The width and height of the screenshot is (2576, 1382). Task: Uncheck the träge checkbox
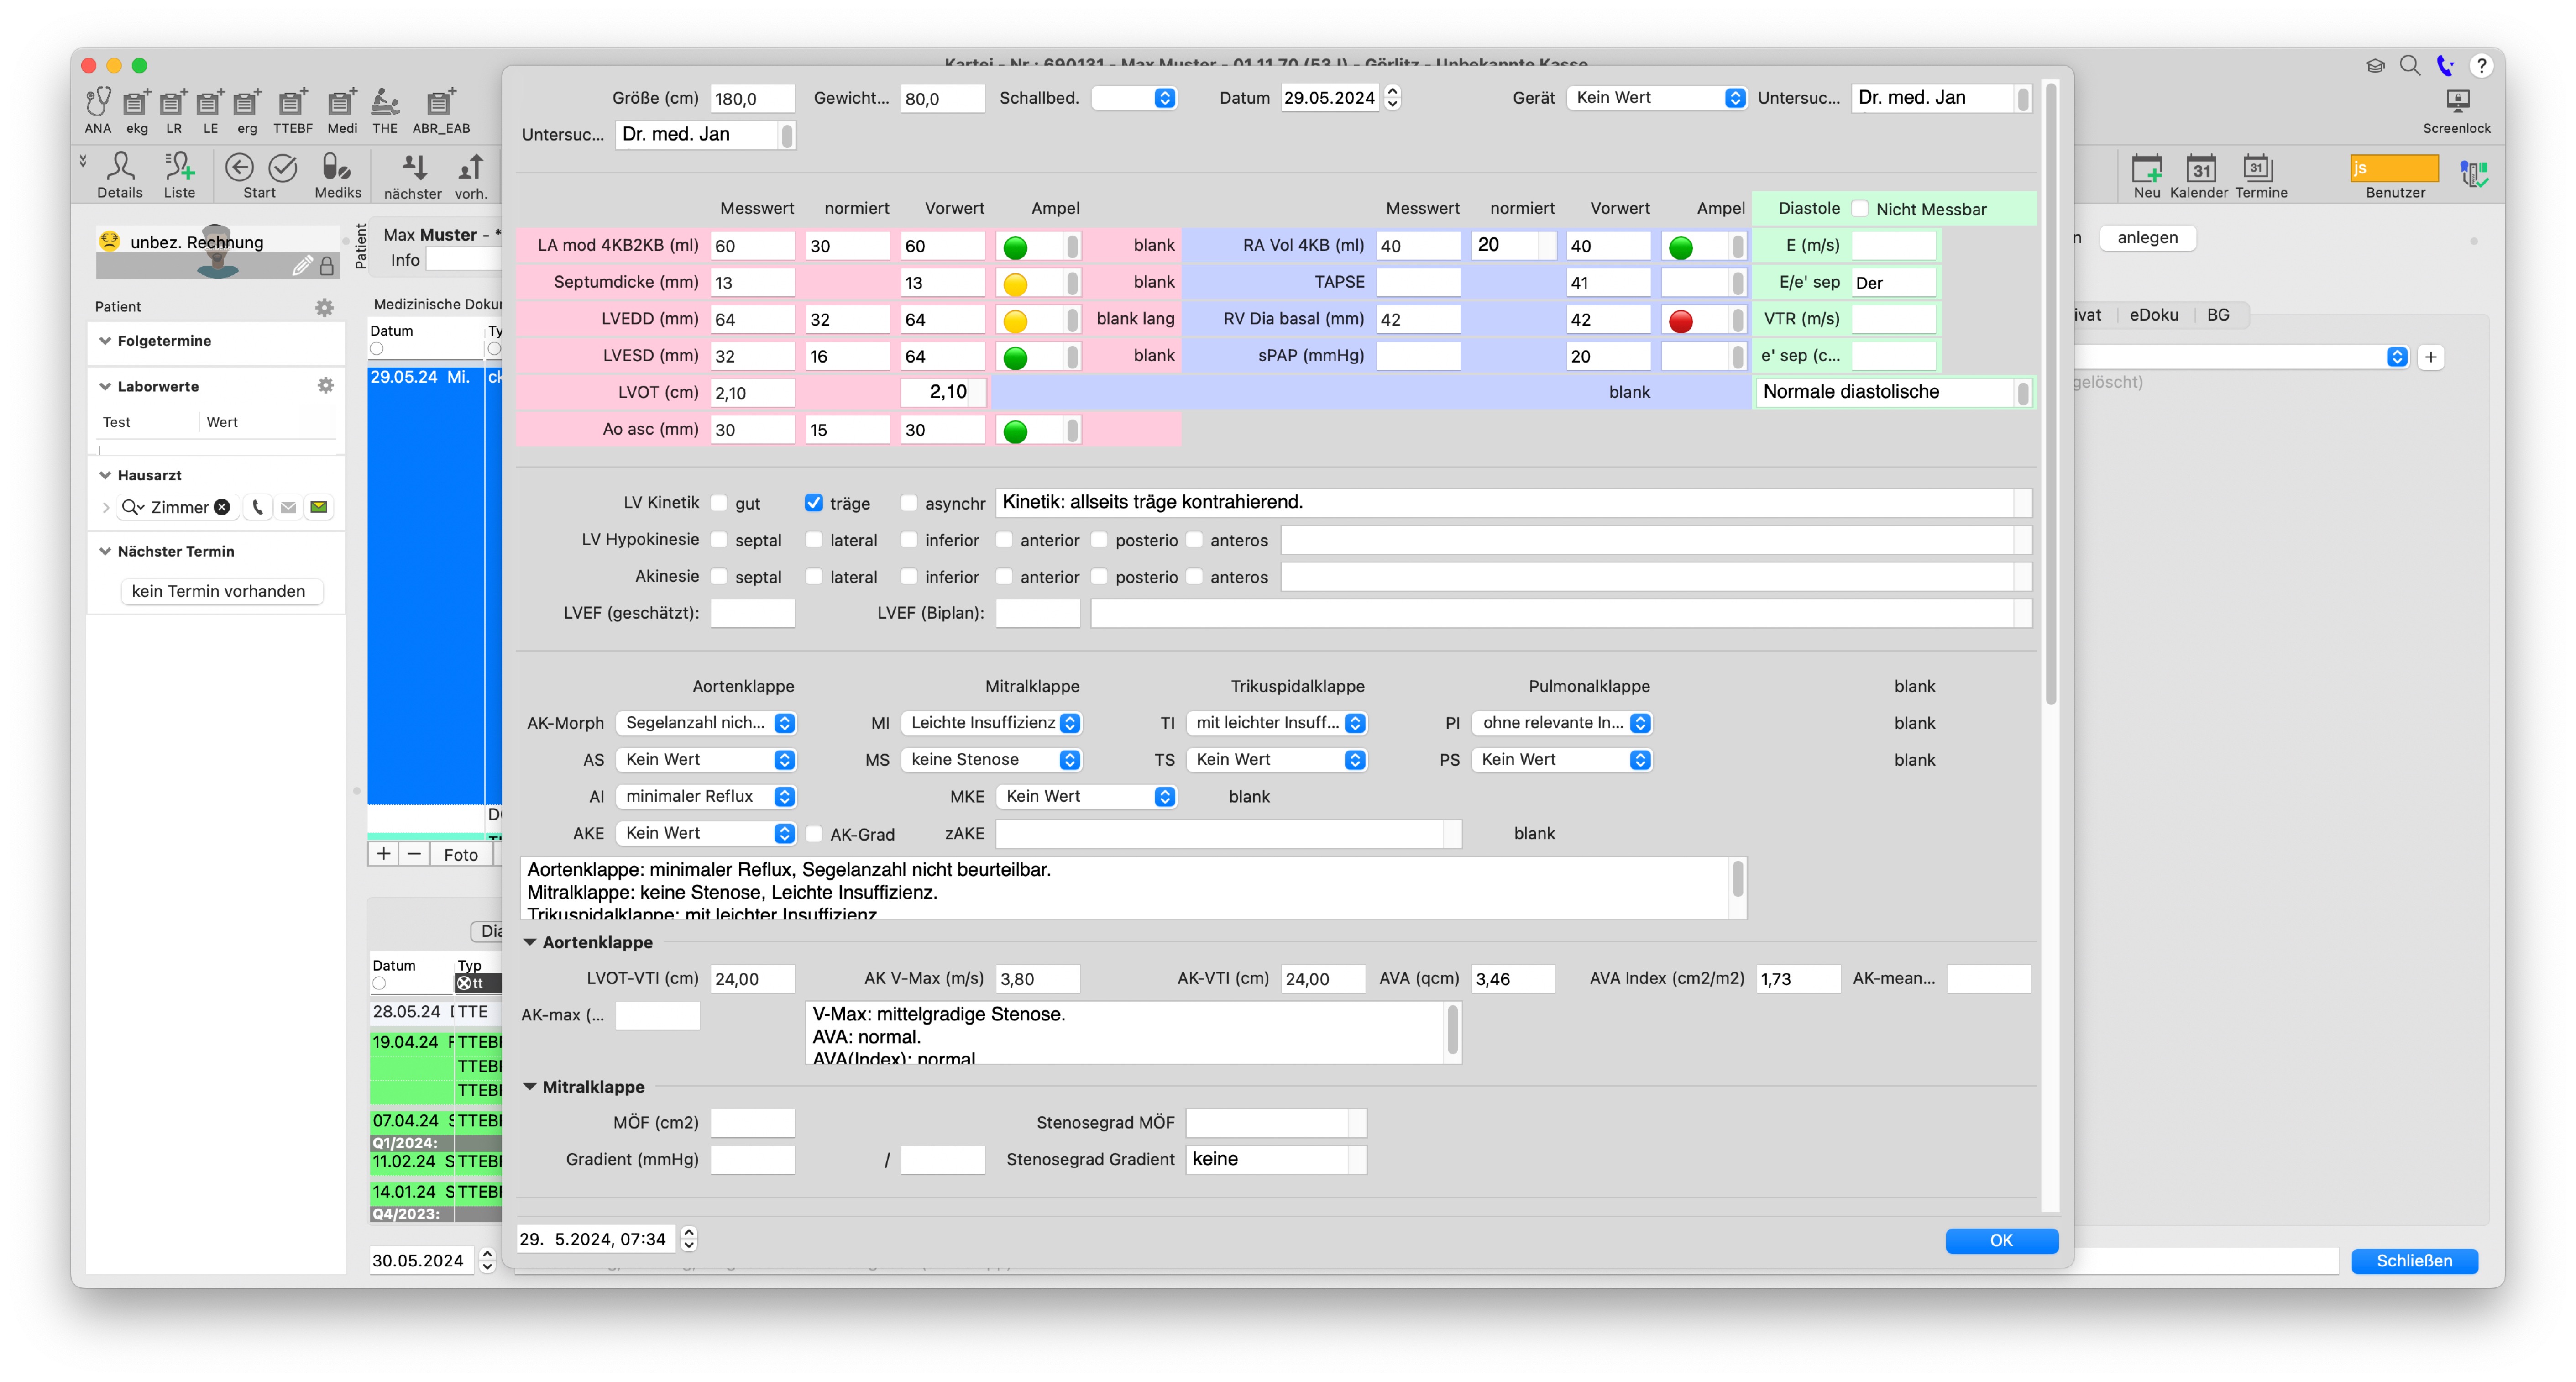click(814, 503)
